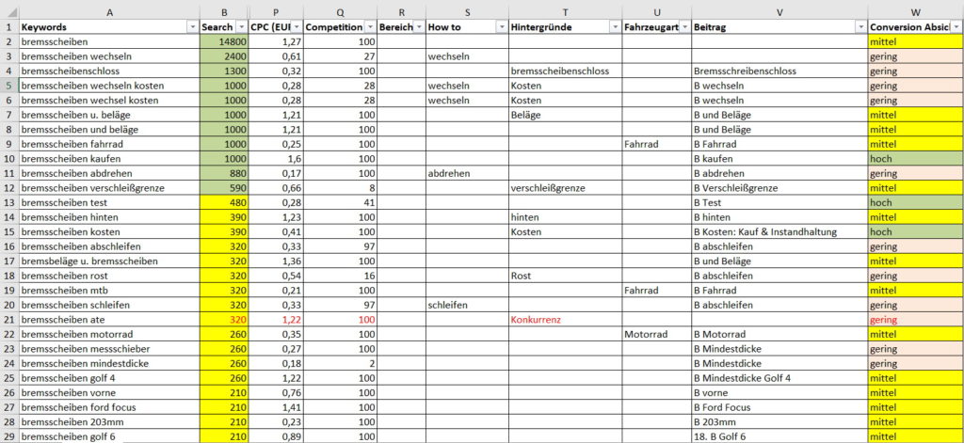Select the entire sheet via corner triangle
Screen dimensions: 964x443
pos(9,12)
